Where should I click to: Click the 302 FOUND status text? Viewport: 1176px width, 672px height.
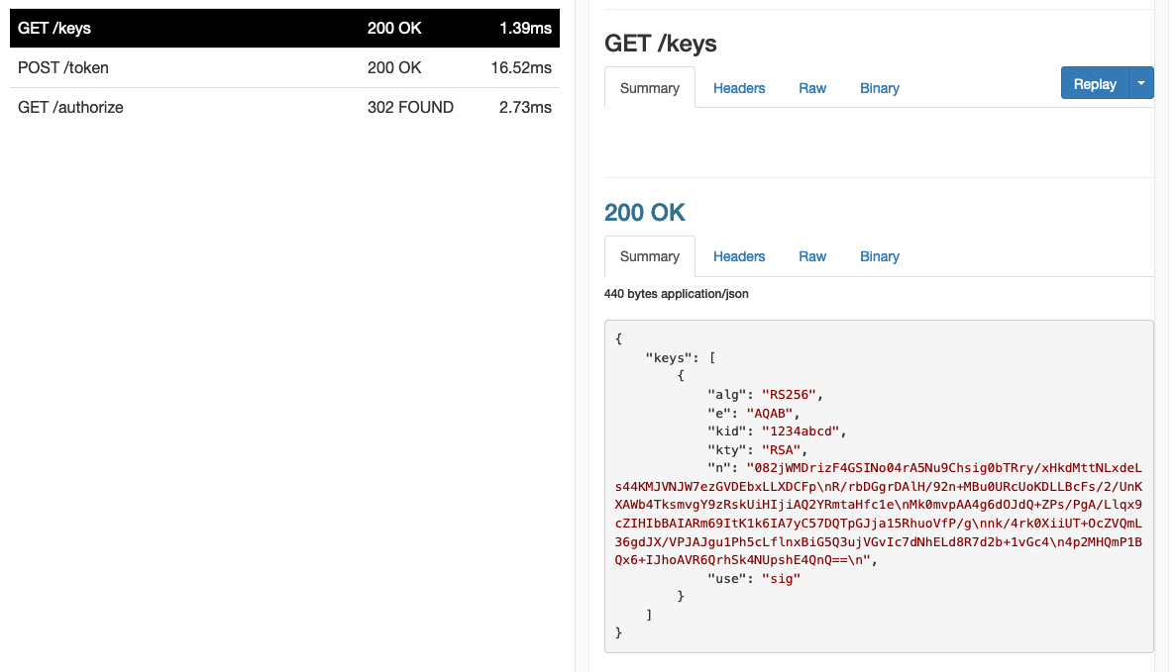pos(410,108)
